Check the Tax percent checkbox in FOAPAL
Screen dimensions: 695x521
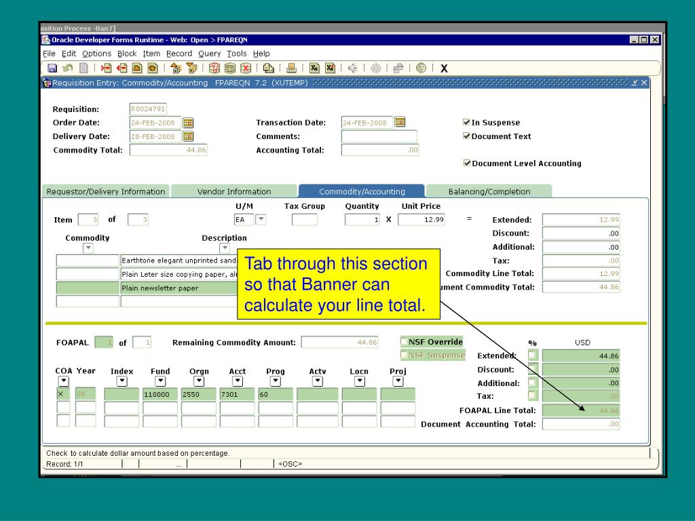tap(532, 395)
